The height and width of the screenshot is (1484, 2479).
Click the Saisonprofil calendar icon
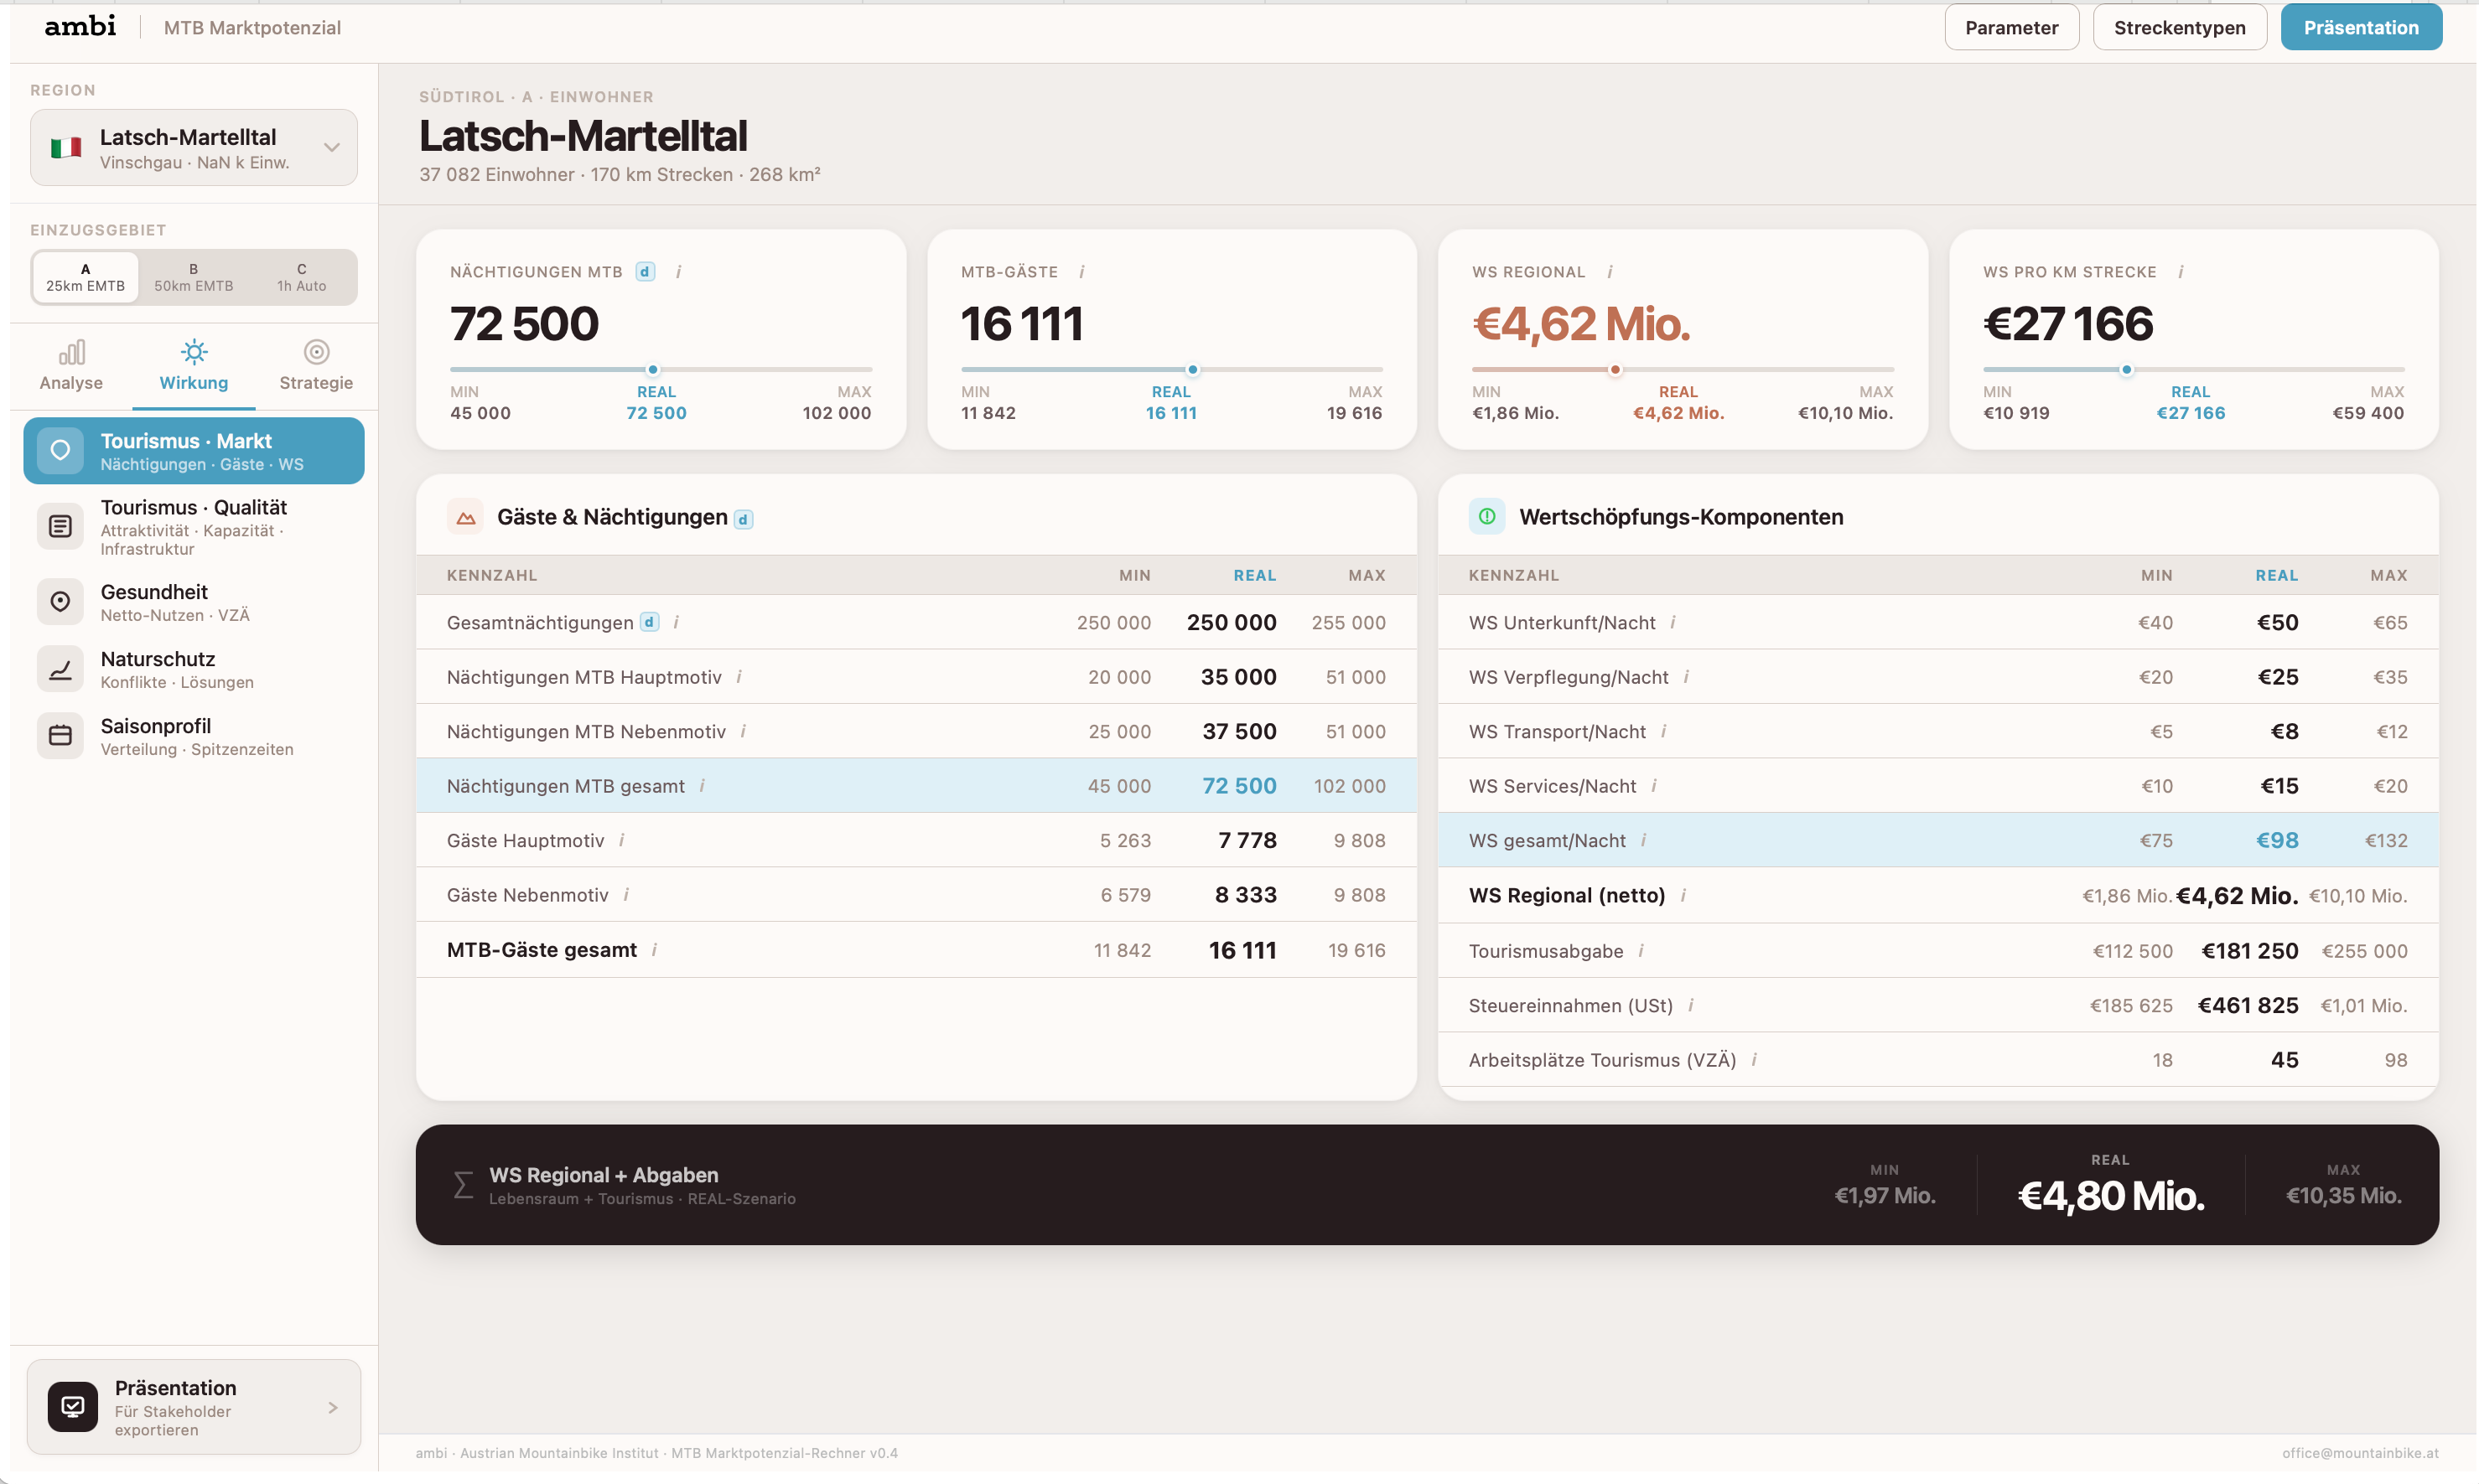click(x=60, y=736)
